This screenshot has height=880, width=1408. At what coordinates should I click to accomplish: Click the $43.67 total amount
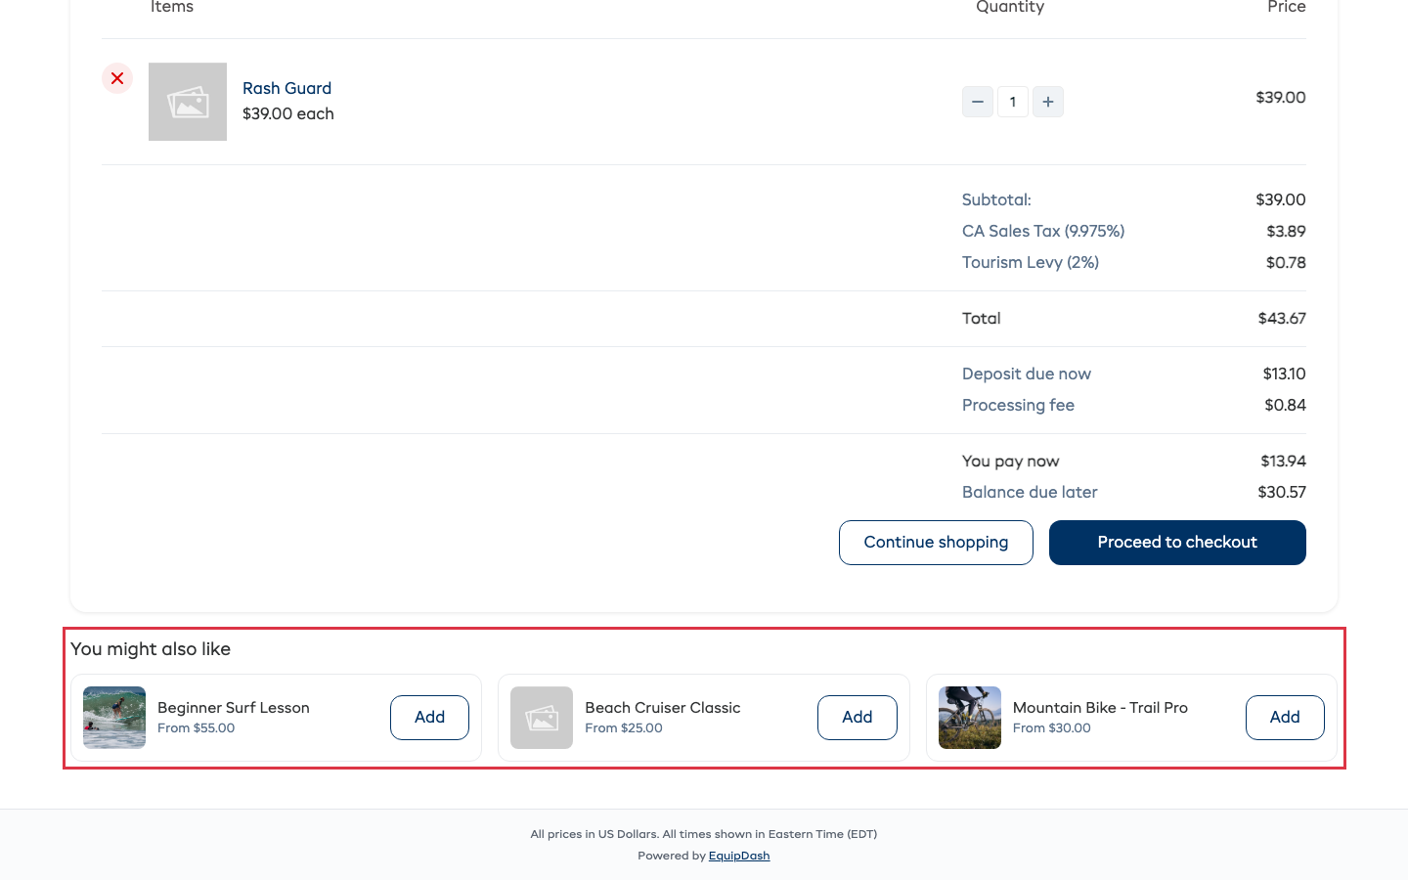click(1282, 319)
